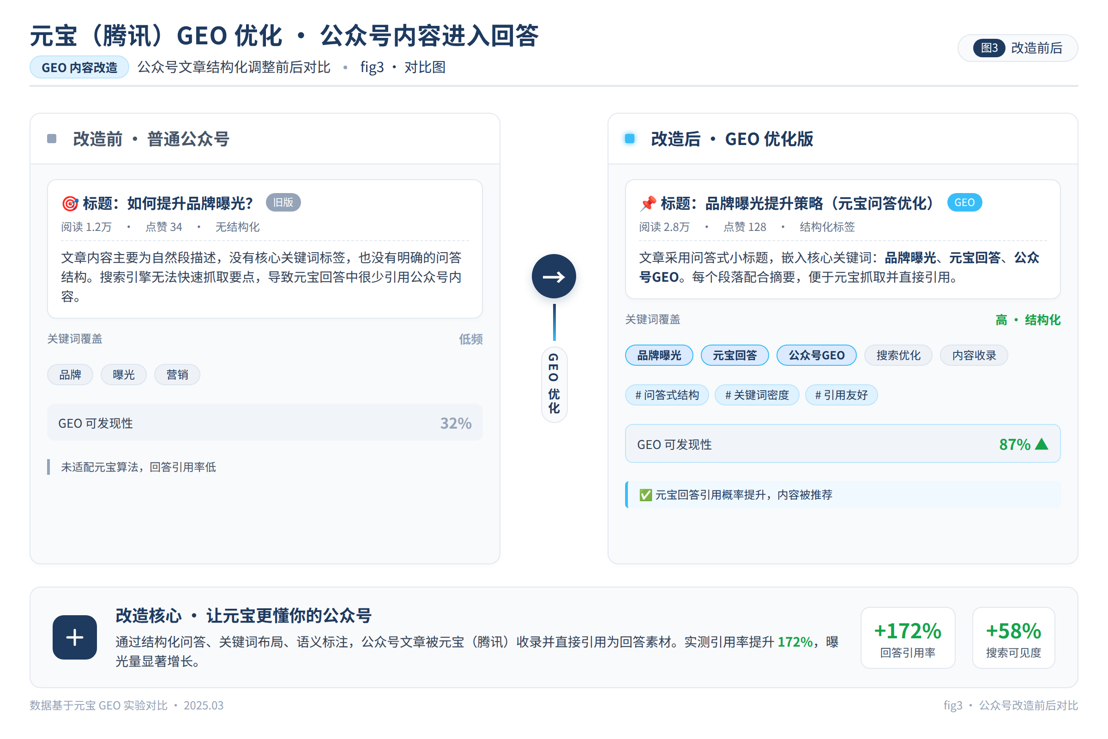Click the 无结构化 label

click(237, 227)
